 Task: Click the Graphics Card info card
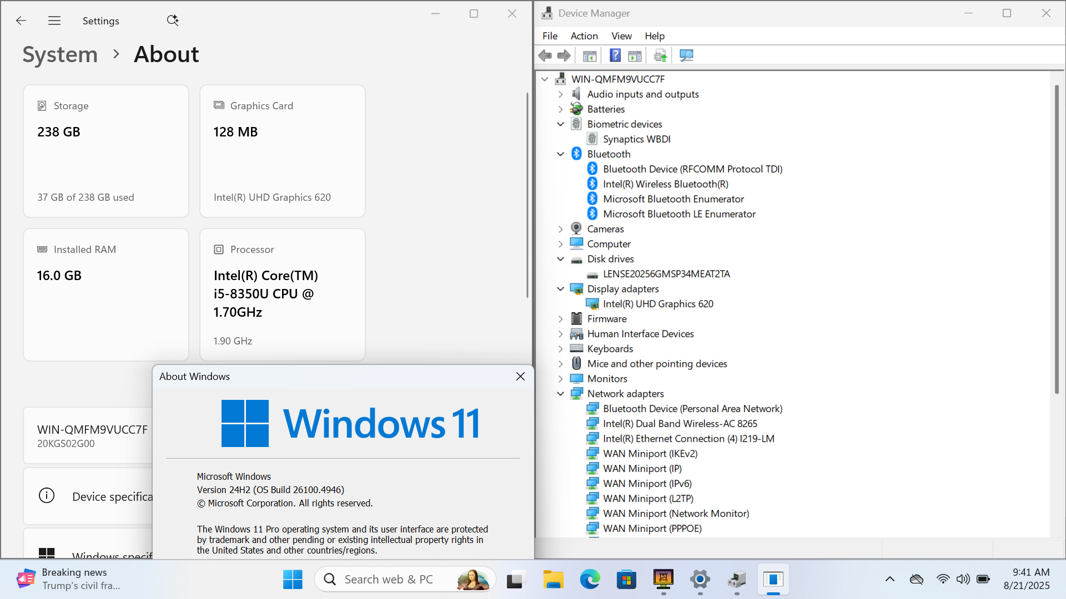283,151
